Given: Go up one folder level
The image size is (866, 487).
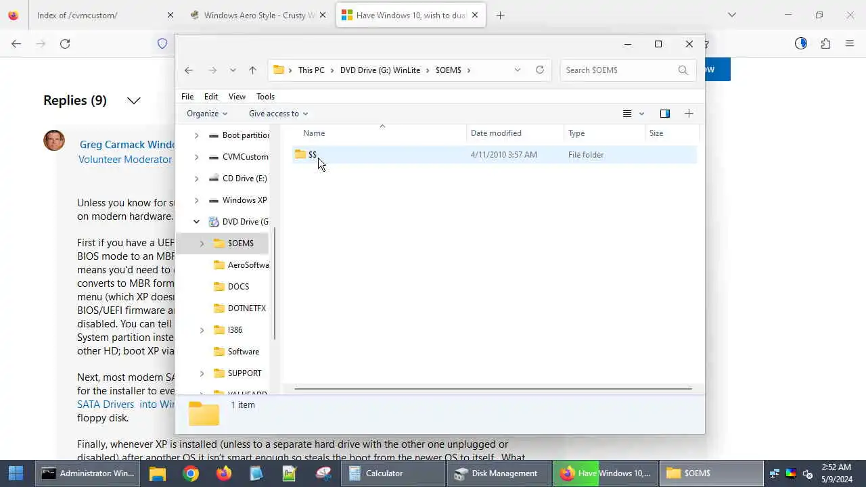Looking at the screenshot, I should pos(252,70).
